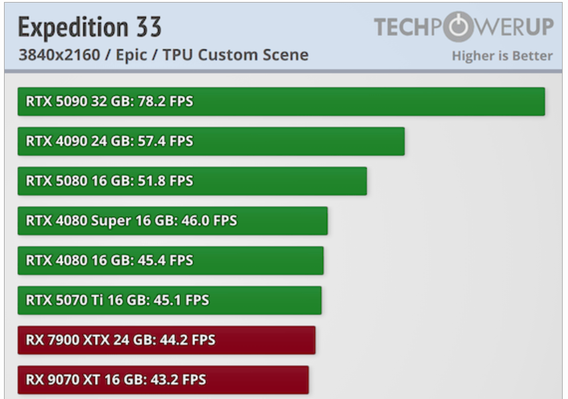Click the RTX 5070 Ti 16 GB bar
The height and width of the screenshot is (399, 568).
click(169, 301)
